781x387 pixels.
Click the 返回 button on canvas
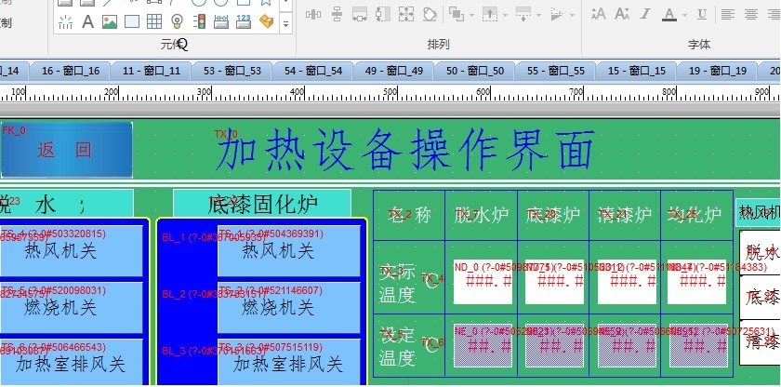pyautogui.click(x=65, y=149)
